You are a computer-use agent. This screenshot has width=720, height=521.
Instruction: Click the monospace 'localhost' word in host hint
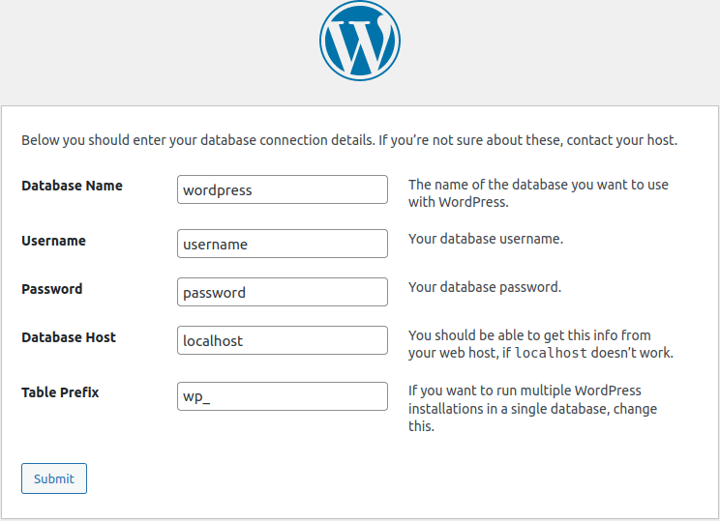coord(551,354)
